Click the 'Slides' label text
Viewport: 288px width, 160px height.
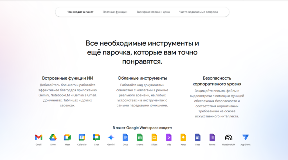[154, 145]
